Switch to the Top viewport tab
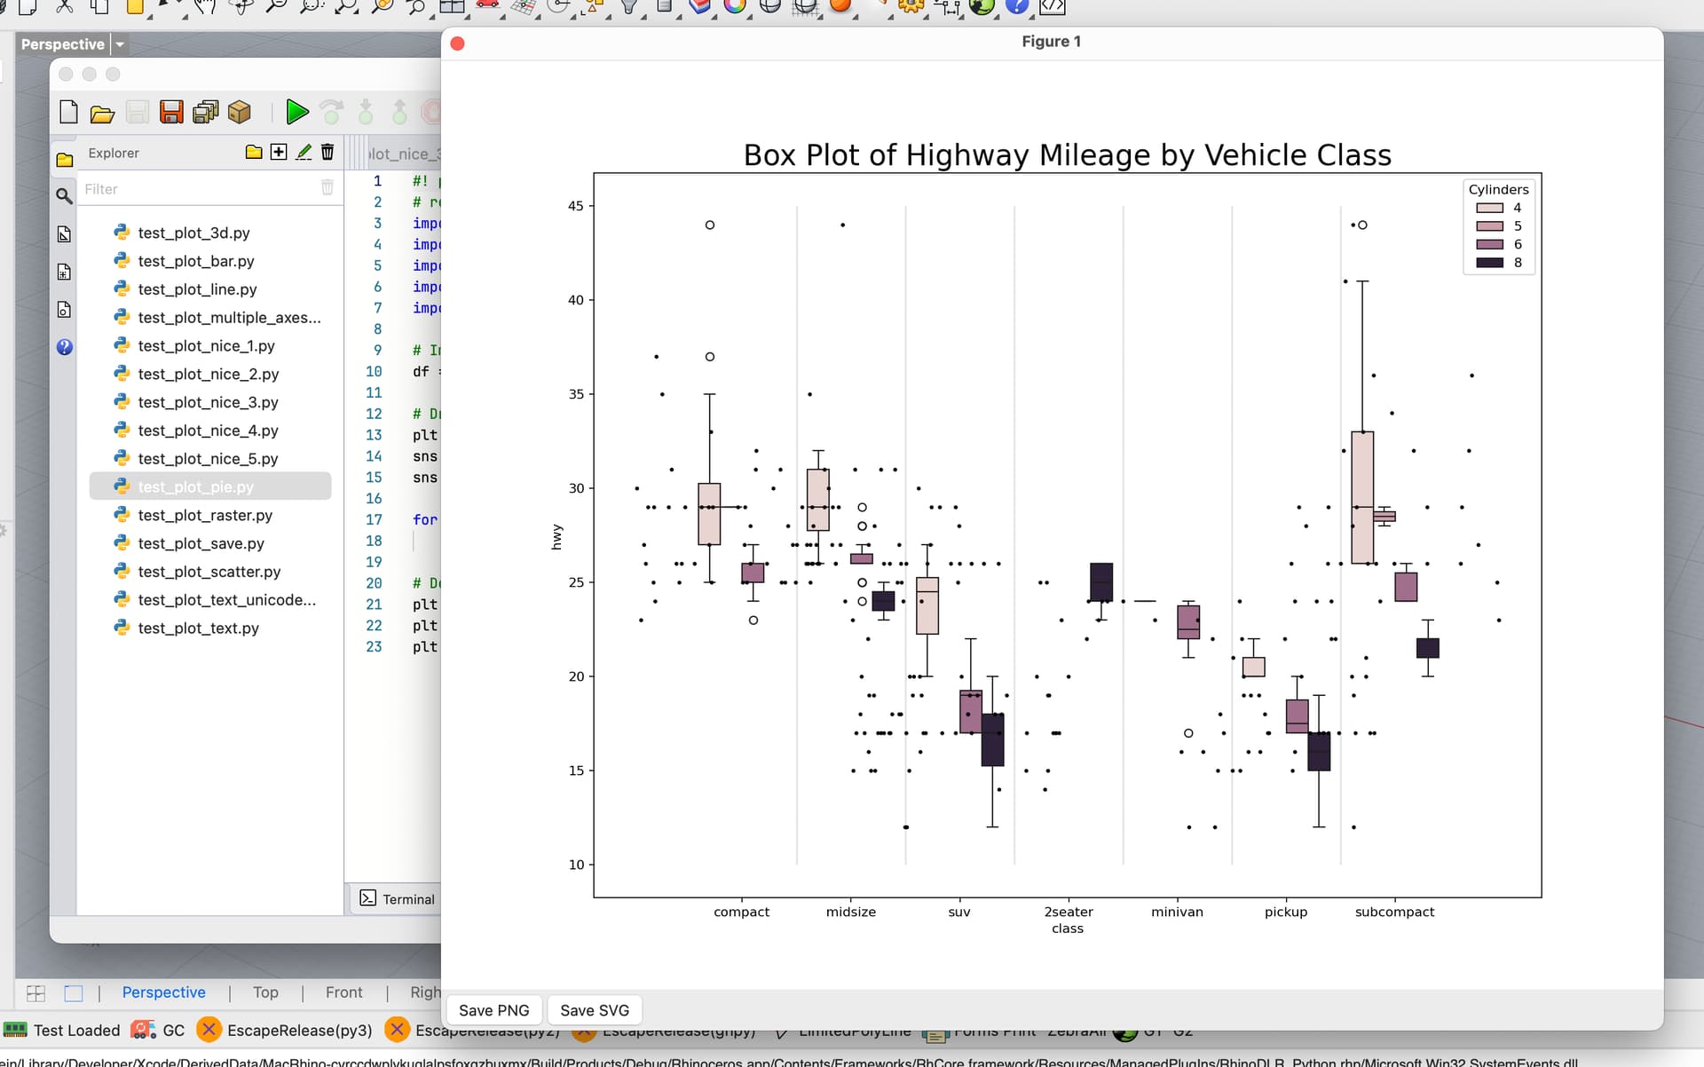 tap(265, 992)
